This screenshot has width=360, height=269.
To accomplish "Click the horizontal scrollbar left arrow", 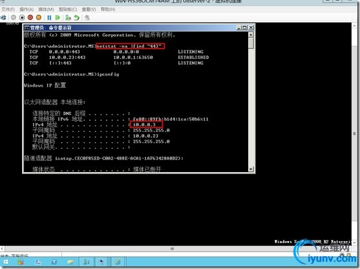I will 2,248.
